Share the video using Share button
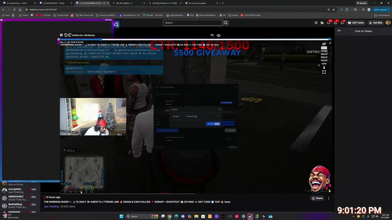This screenshot has height=220, width=392. click(317, 198)
